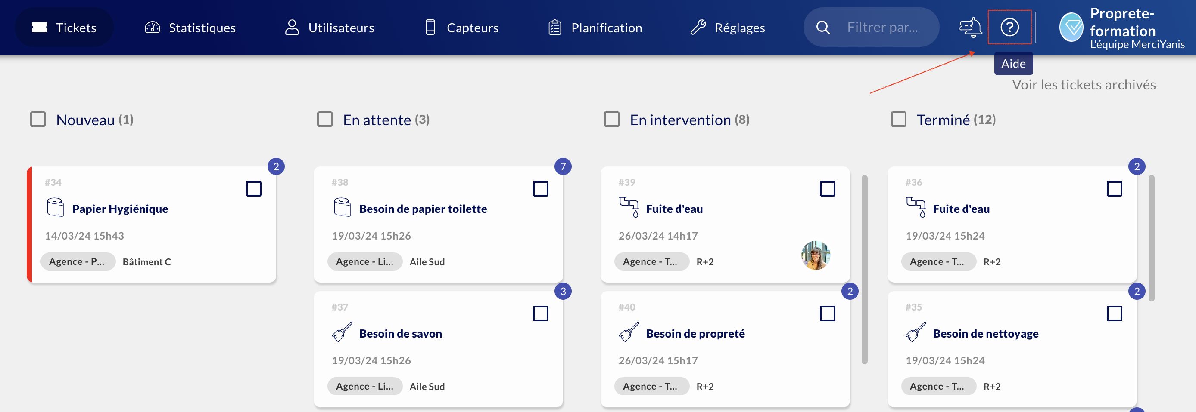Click the MerciYanis logo icon
The width and height of the screenshot is (1196, 412).
click(x=1071, y=28)
